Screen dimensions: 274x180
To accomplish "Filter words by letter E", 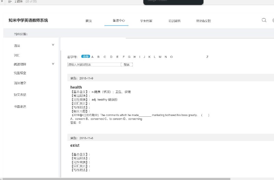I will 117,57.
